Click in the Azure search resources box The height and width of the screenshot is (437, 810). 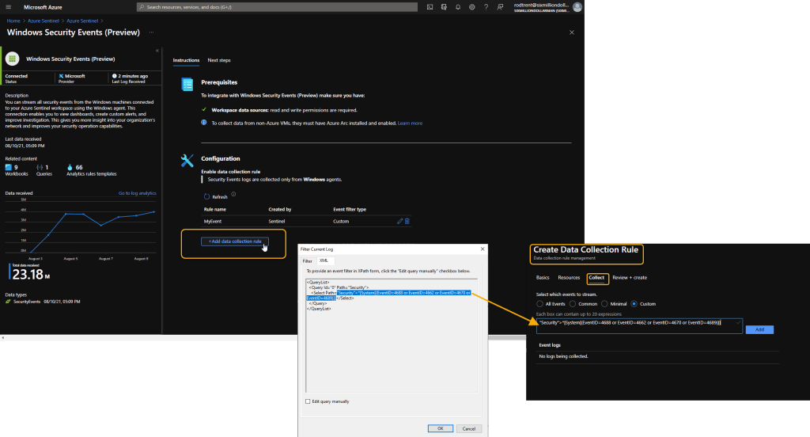277,7
